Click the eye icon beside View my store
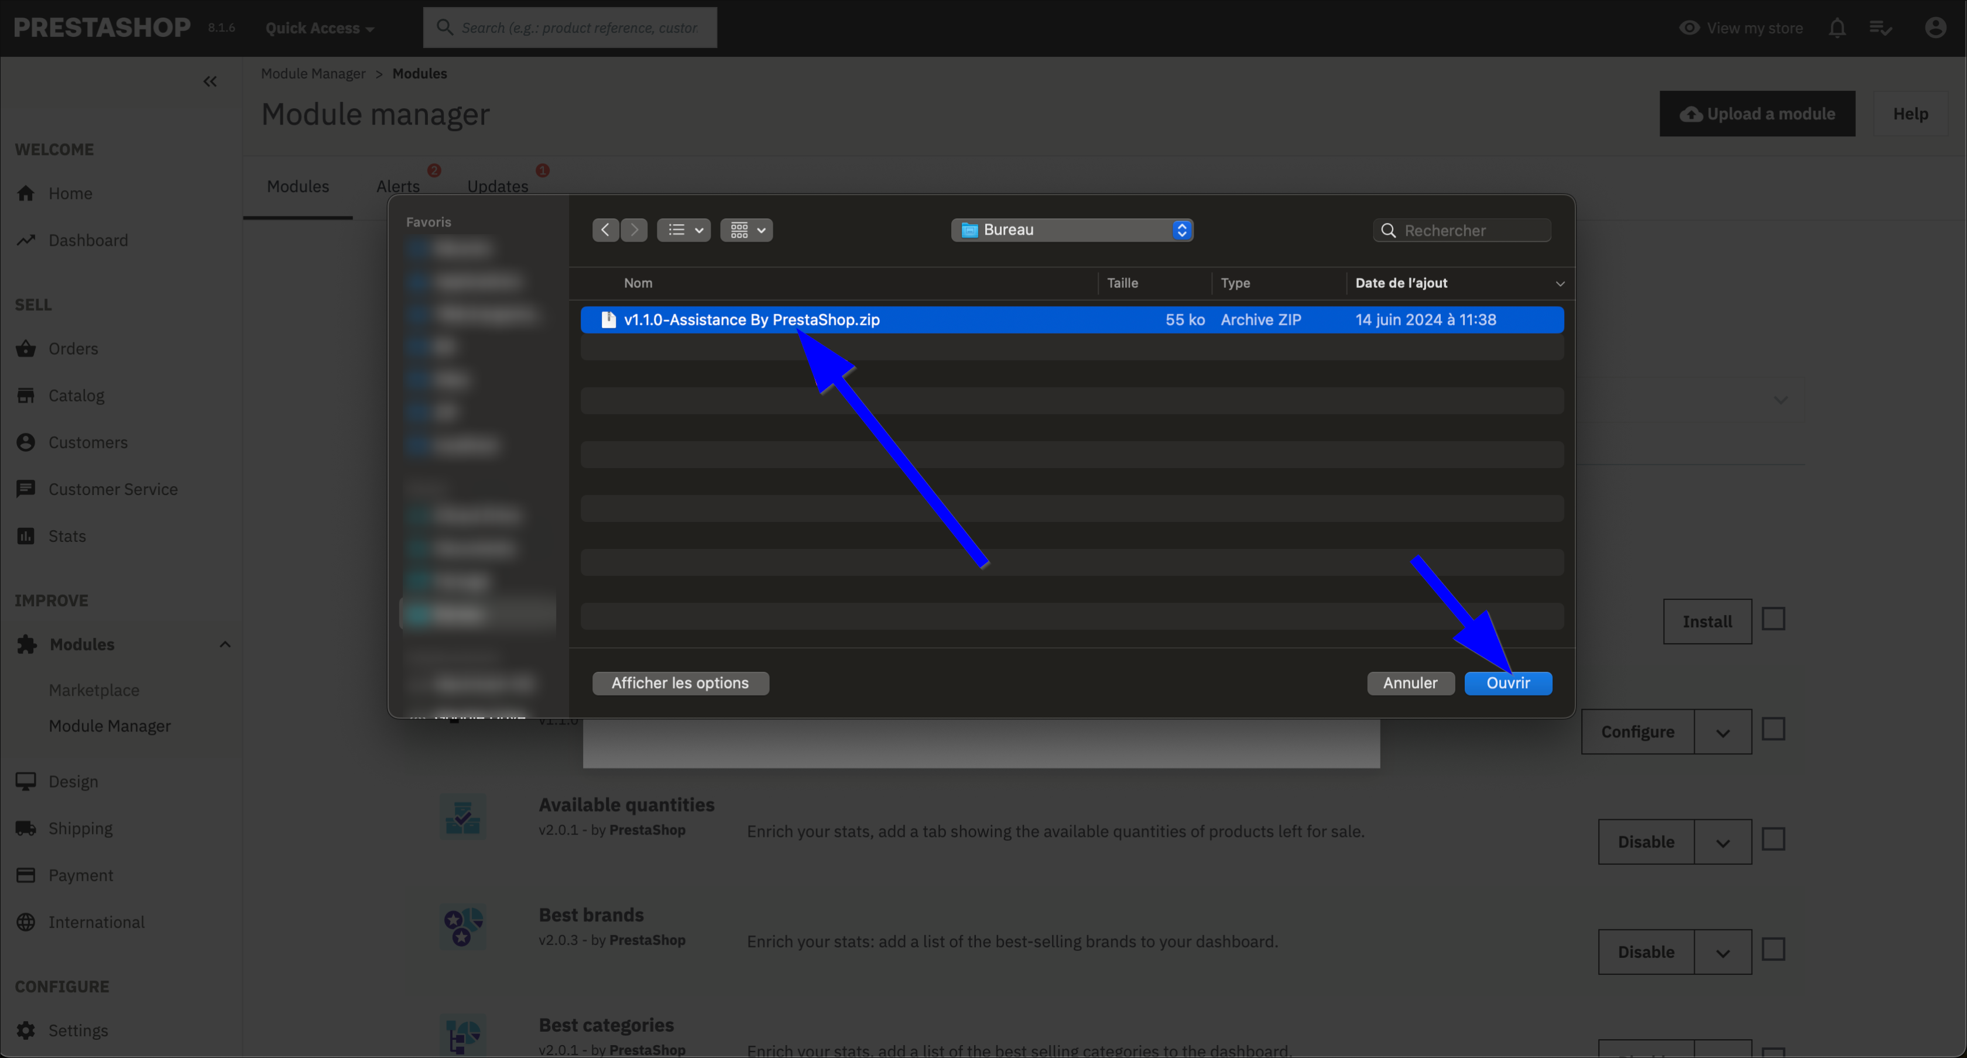The width and height of the screenshot is (1967, 1058). (x=1689, y=28)
